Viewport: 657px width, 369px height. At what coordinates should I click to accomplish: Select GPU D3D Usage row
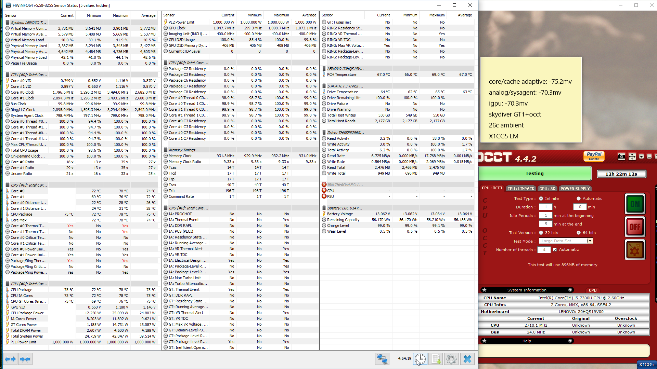click(240, 40)
